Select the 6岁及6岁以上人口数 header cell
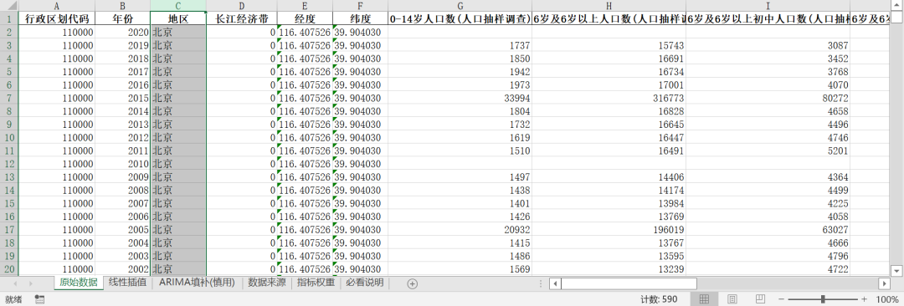Viewport: 904px width, 306px height. (609, 18)
